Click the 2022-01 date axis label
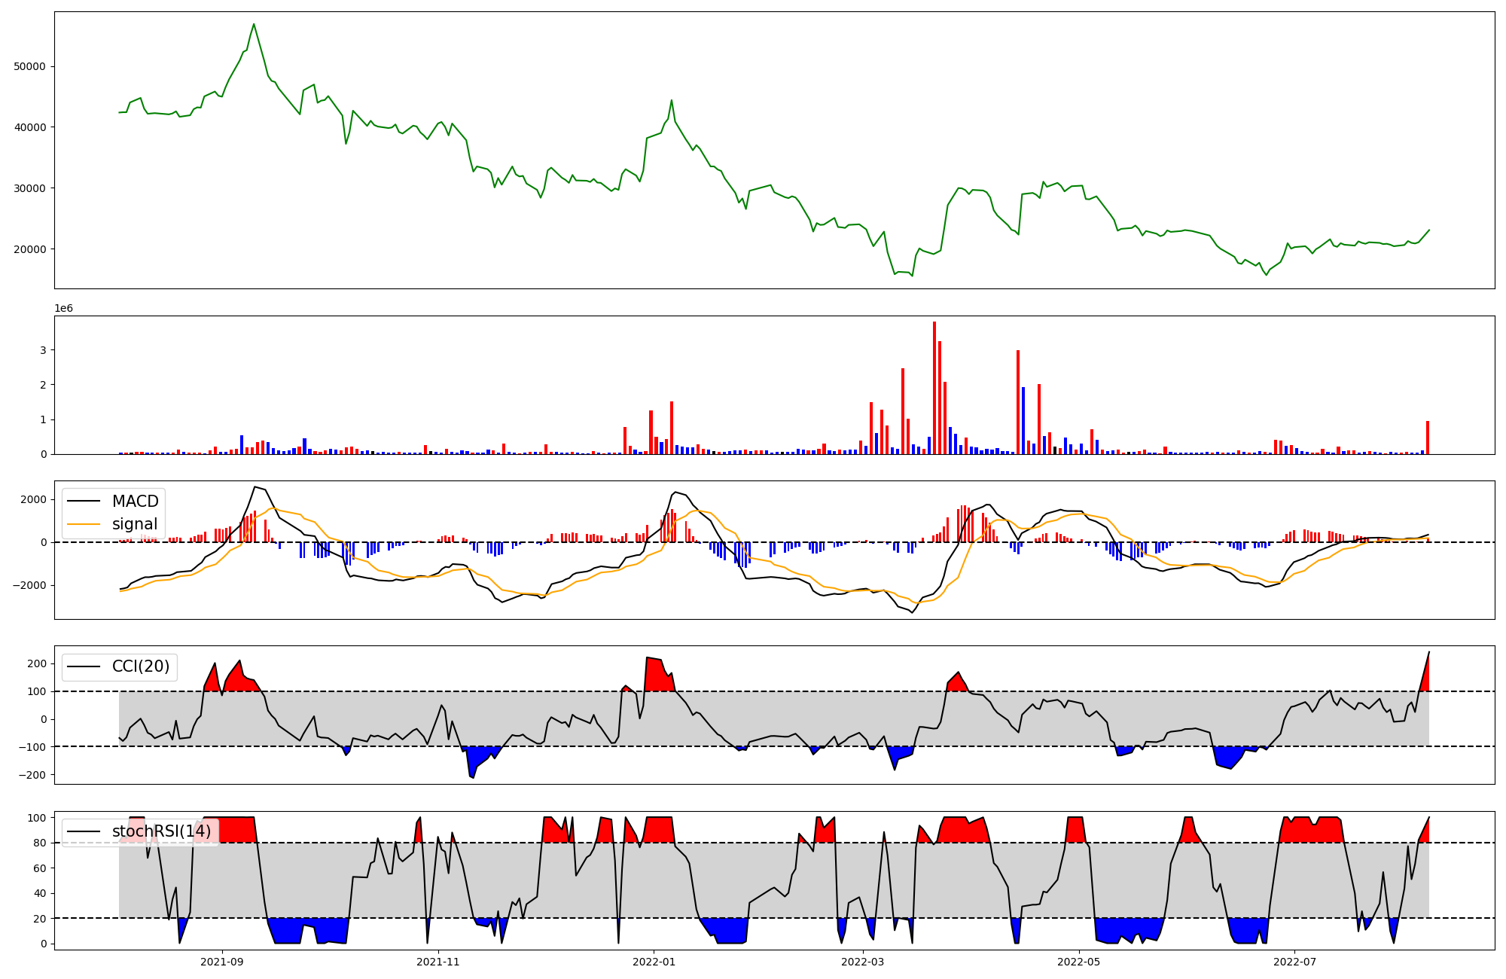Screen dimensions: 1506x979 click(654, 962)
